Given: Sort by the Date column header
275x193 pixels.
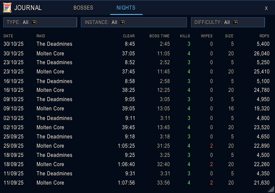Looking at the screenshot, I should click(x=8, y=36).
